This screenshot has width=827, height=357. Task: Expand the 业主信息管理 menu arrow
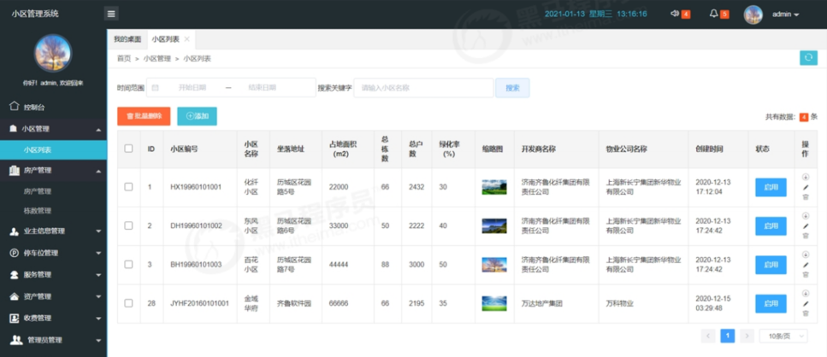98,231
